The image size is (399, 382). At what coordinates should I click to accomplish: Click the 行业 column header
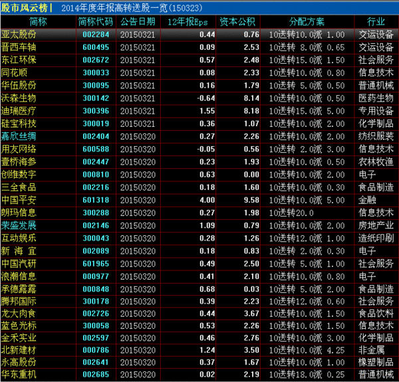click(x=376, y=22)
